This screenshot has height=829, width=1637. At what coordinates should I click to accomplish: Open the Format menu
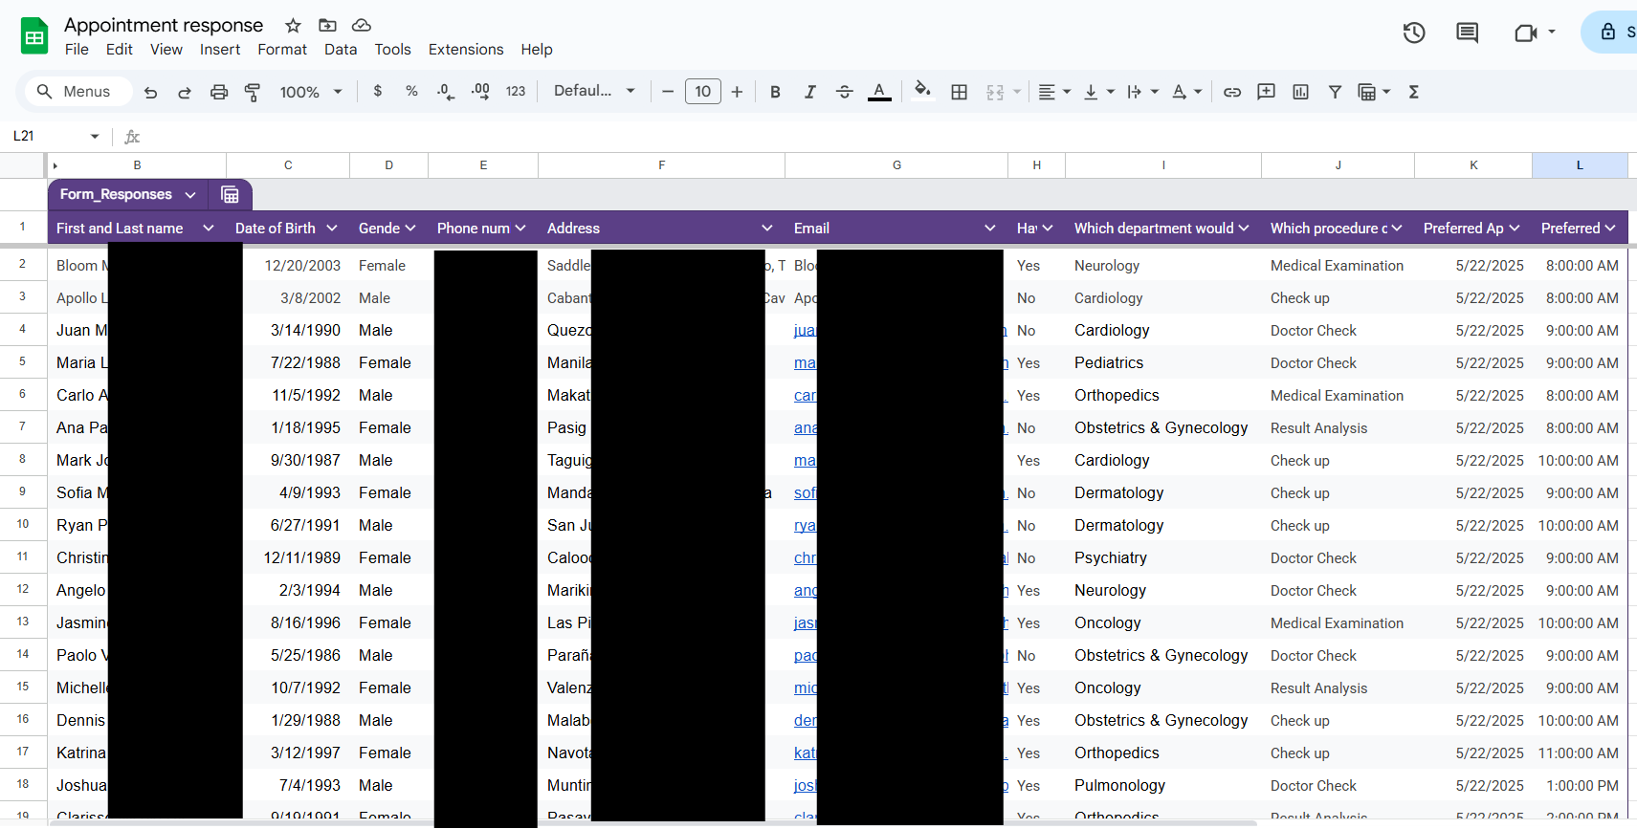pos(282,50)
